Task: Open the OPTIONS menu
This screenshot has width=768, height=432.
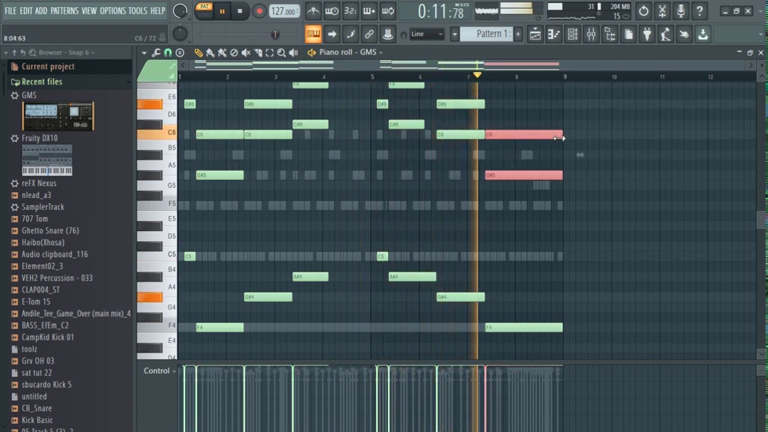Action: 113,11
